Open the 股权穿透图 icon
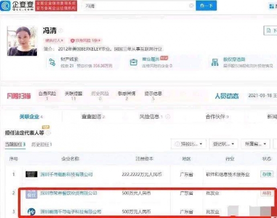The image size is (277, 218). pyautogui.click(x=214, y=62)
